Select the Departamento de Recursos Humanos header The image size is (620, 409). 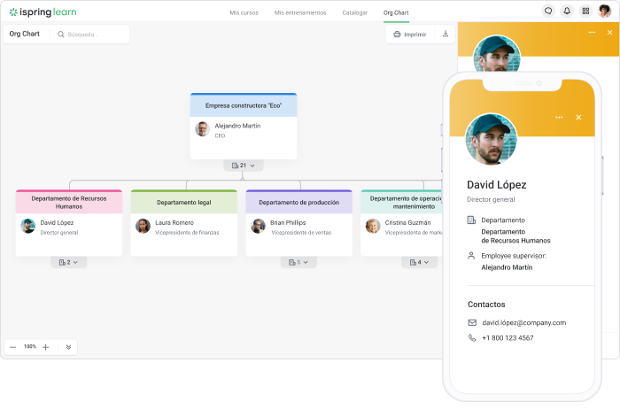(69, 203)
